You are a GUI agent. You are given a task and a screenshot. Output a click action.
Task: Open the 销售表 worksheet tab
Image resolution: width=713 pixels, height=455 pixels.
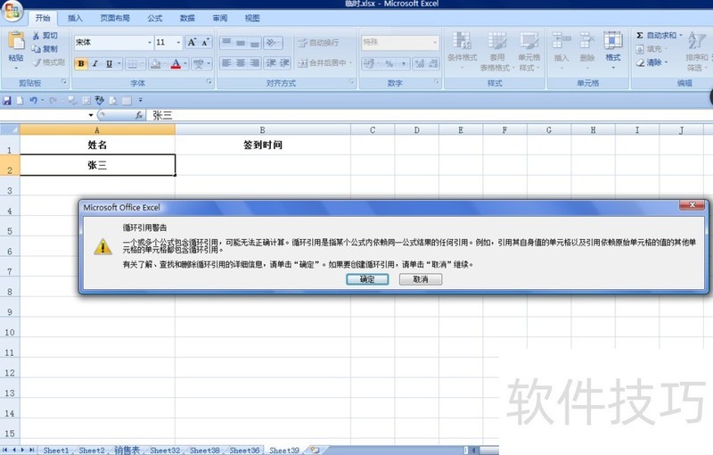point(127,451)
